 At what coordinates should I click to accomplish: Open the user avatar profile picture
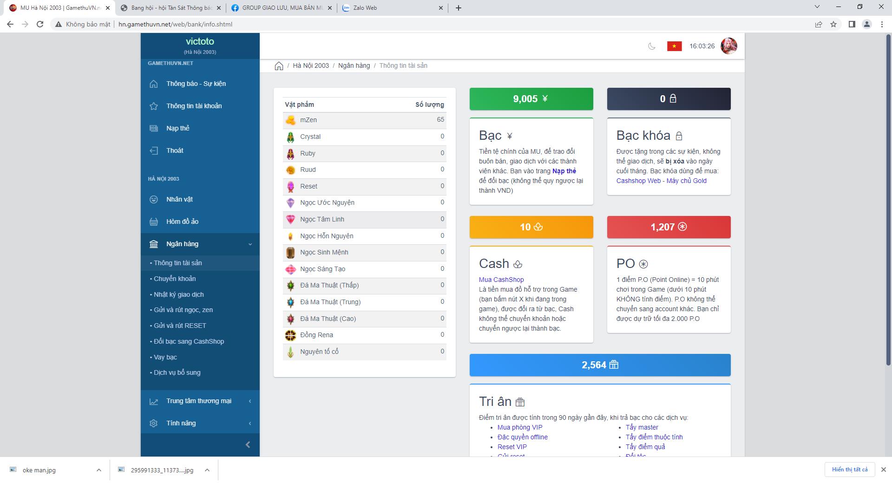728,46
